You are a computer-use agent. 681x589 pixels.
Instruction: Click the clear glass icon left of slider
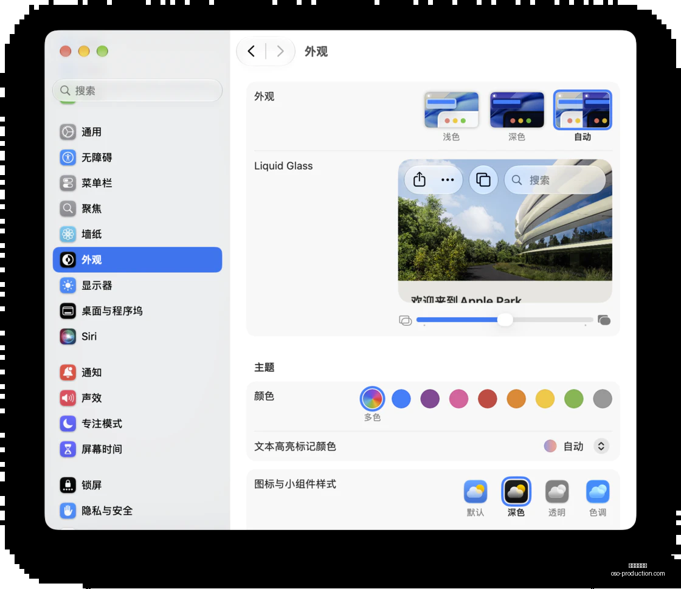(x=405, y=320)
